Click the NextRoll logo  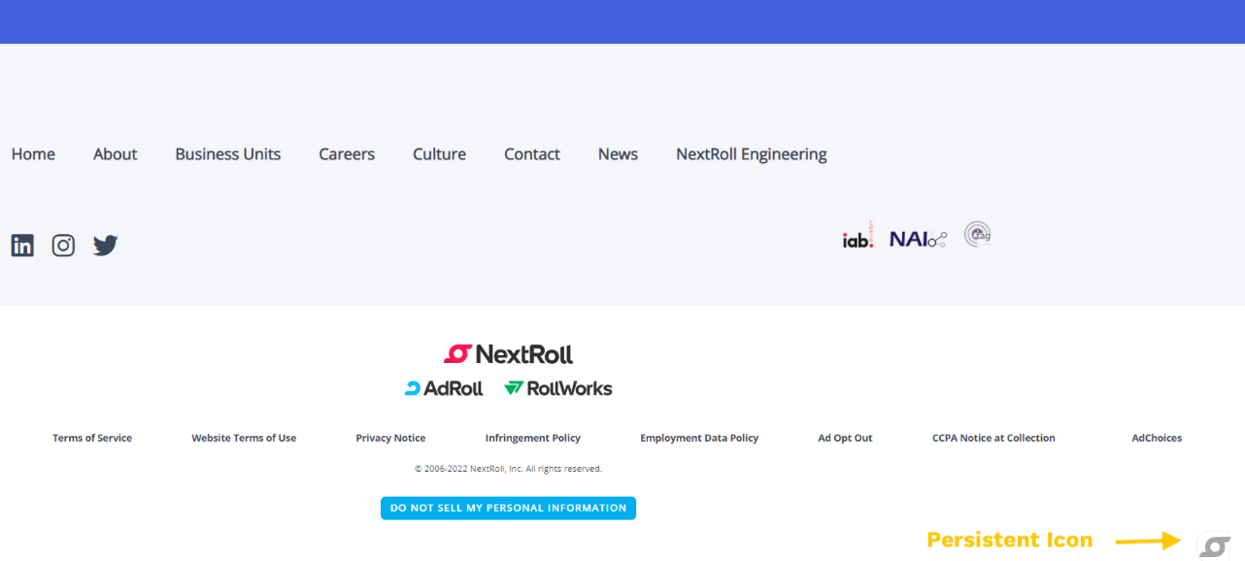click(508, 354)
